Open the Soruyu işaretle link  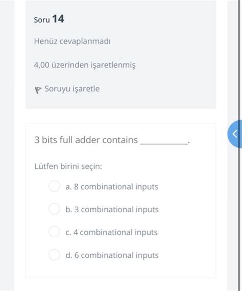coord(72,89)
